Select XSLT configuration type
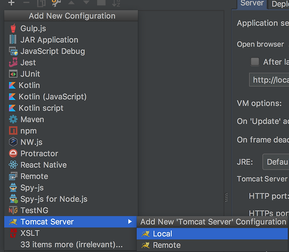 (70, 233)
